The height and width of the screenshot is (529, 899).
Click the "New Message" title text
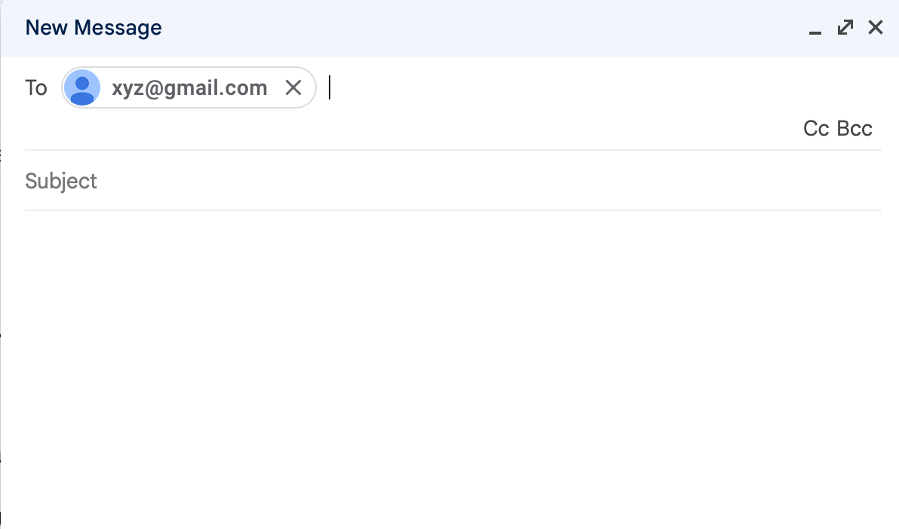point(94,29)
